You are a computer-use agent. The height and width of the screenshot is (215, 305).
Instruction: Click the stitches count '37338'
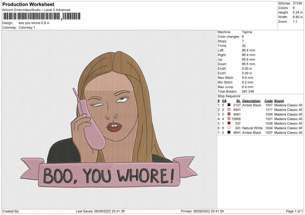[297, 4]
